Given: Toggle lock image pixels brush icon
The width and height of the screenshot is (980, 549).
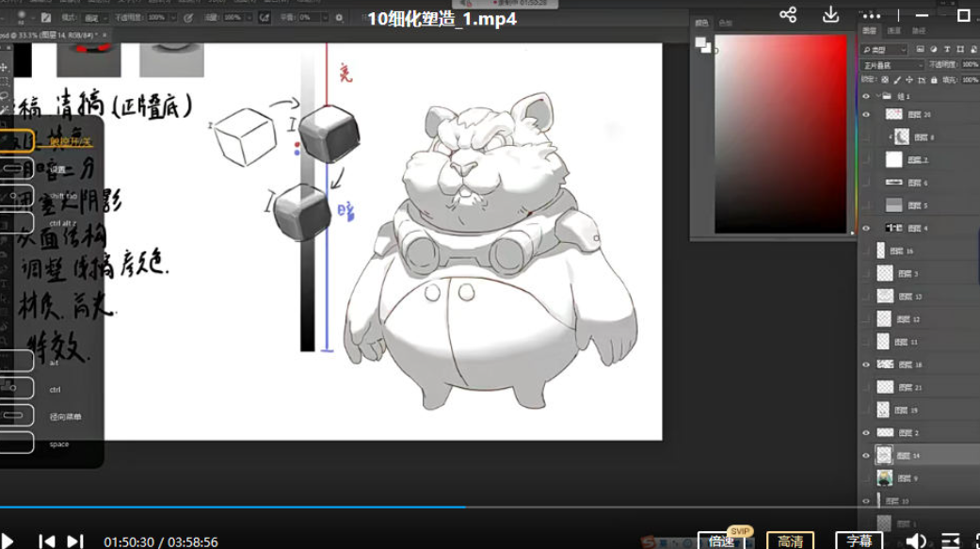Looking at the screenshot, I should point(897,80).
